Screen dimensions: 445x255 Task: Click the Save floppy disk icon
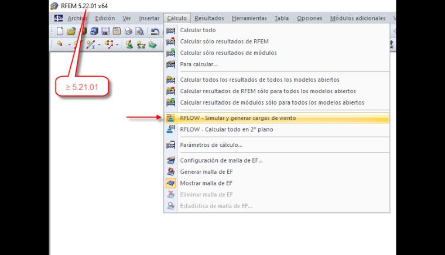pyautogui.click(x=105, y=31)
